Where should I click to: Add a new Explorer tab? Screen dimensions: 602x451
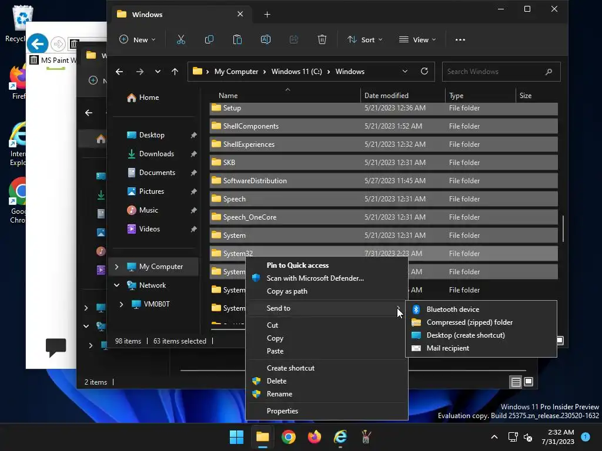[267, 14]
